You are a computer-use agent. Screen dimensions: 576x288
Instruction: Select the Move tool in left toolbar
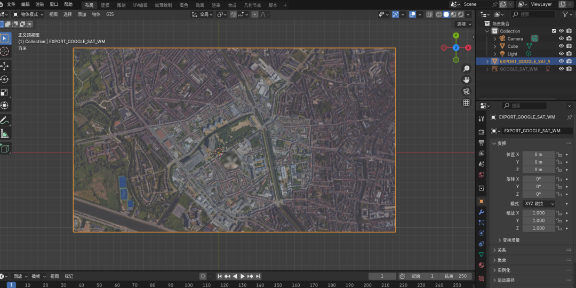(5, 66)
